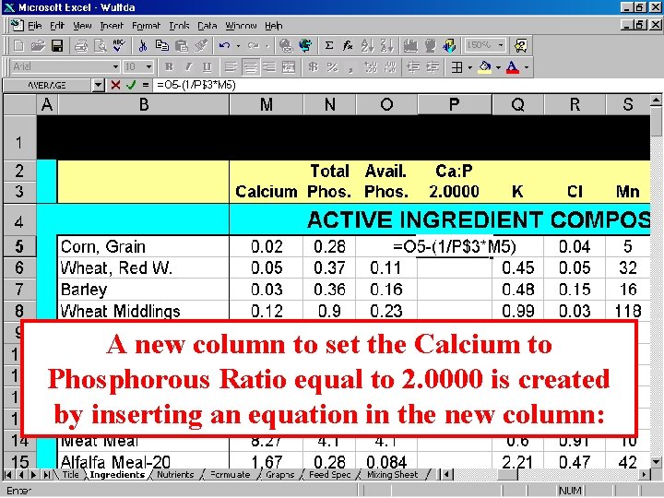Open the Font Color dropdown arrow
The height and width of the screenshot is (498, 664).
coord(527,67)
